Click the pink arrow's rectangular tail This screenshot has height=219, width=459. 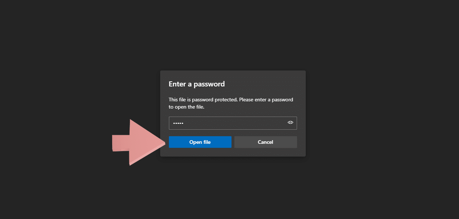(121, 143)
